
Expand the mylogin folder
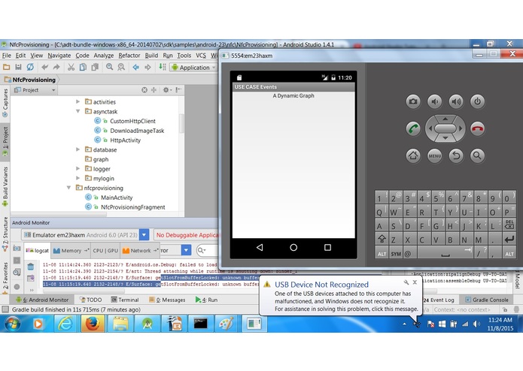click(x=78, y=178)
